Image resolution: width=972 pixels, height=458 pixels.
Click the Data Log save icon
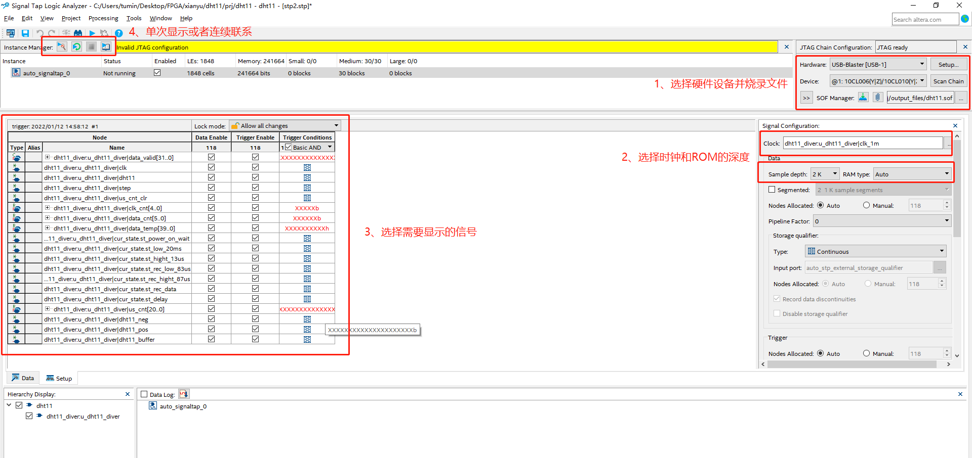click(x=184, y=394)
